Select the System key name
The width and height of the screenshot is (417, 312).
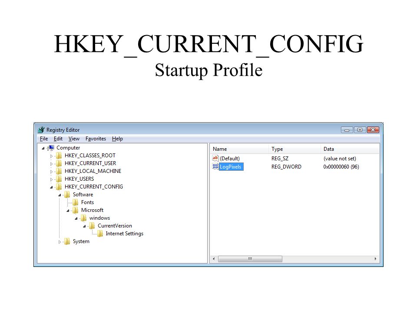tap(81, 241)
